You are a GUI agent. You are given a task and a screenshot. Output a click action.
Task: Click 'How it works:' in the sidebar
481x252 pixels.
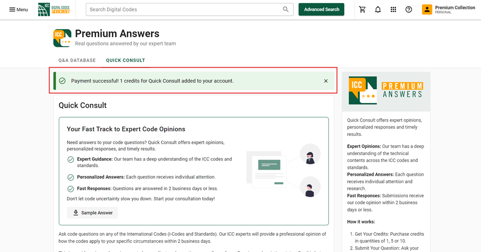coord(361,221)
